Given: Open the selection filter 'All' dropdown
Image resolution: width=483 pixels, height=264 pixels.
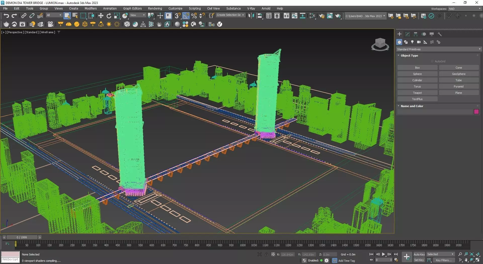Looking at the screenshot, I should tap(54, 15).
